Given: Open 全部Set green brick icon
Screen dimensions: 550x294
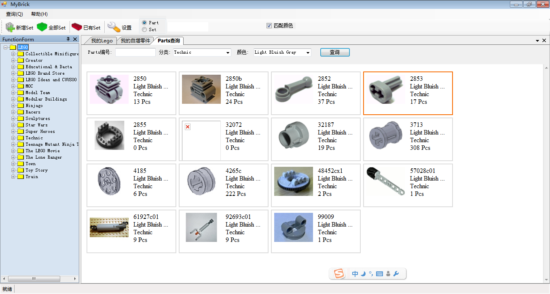Looking at the screenshot, I should coord(42,27).
